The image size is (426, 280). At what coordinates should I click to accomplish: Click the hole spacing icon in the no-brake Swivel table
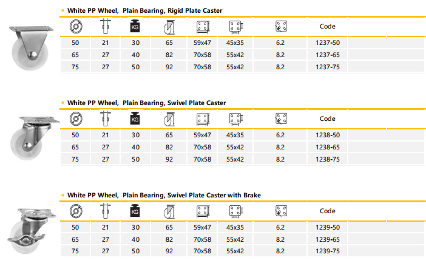[x=235, y=119]
